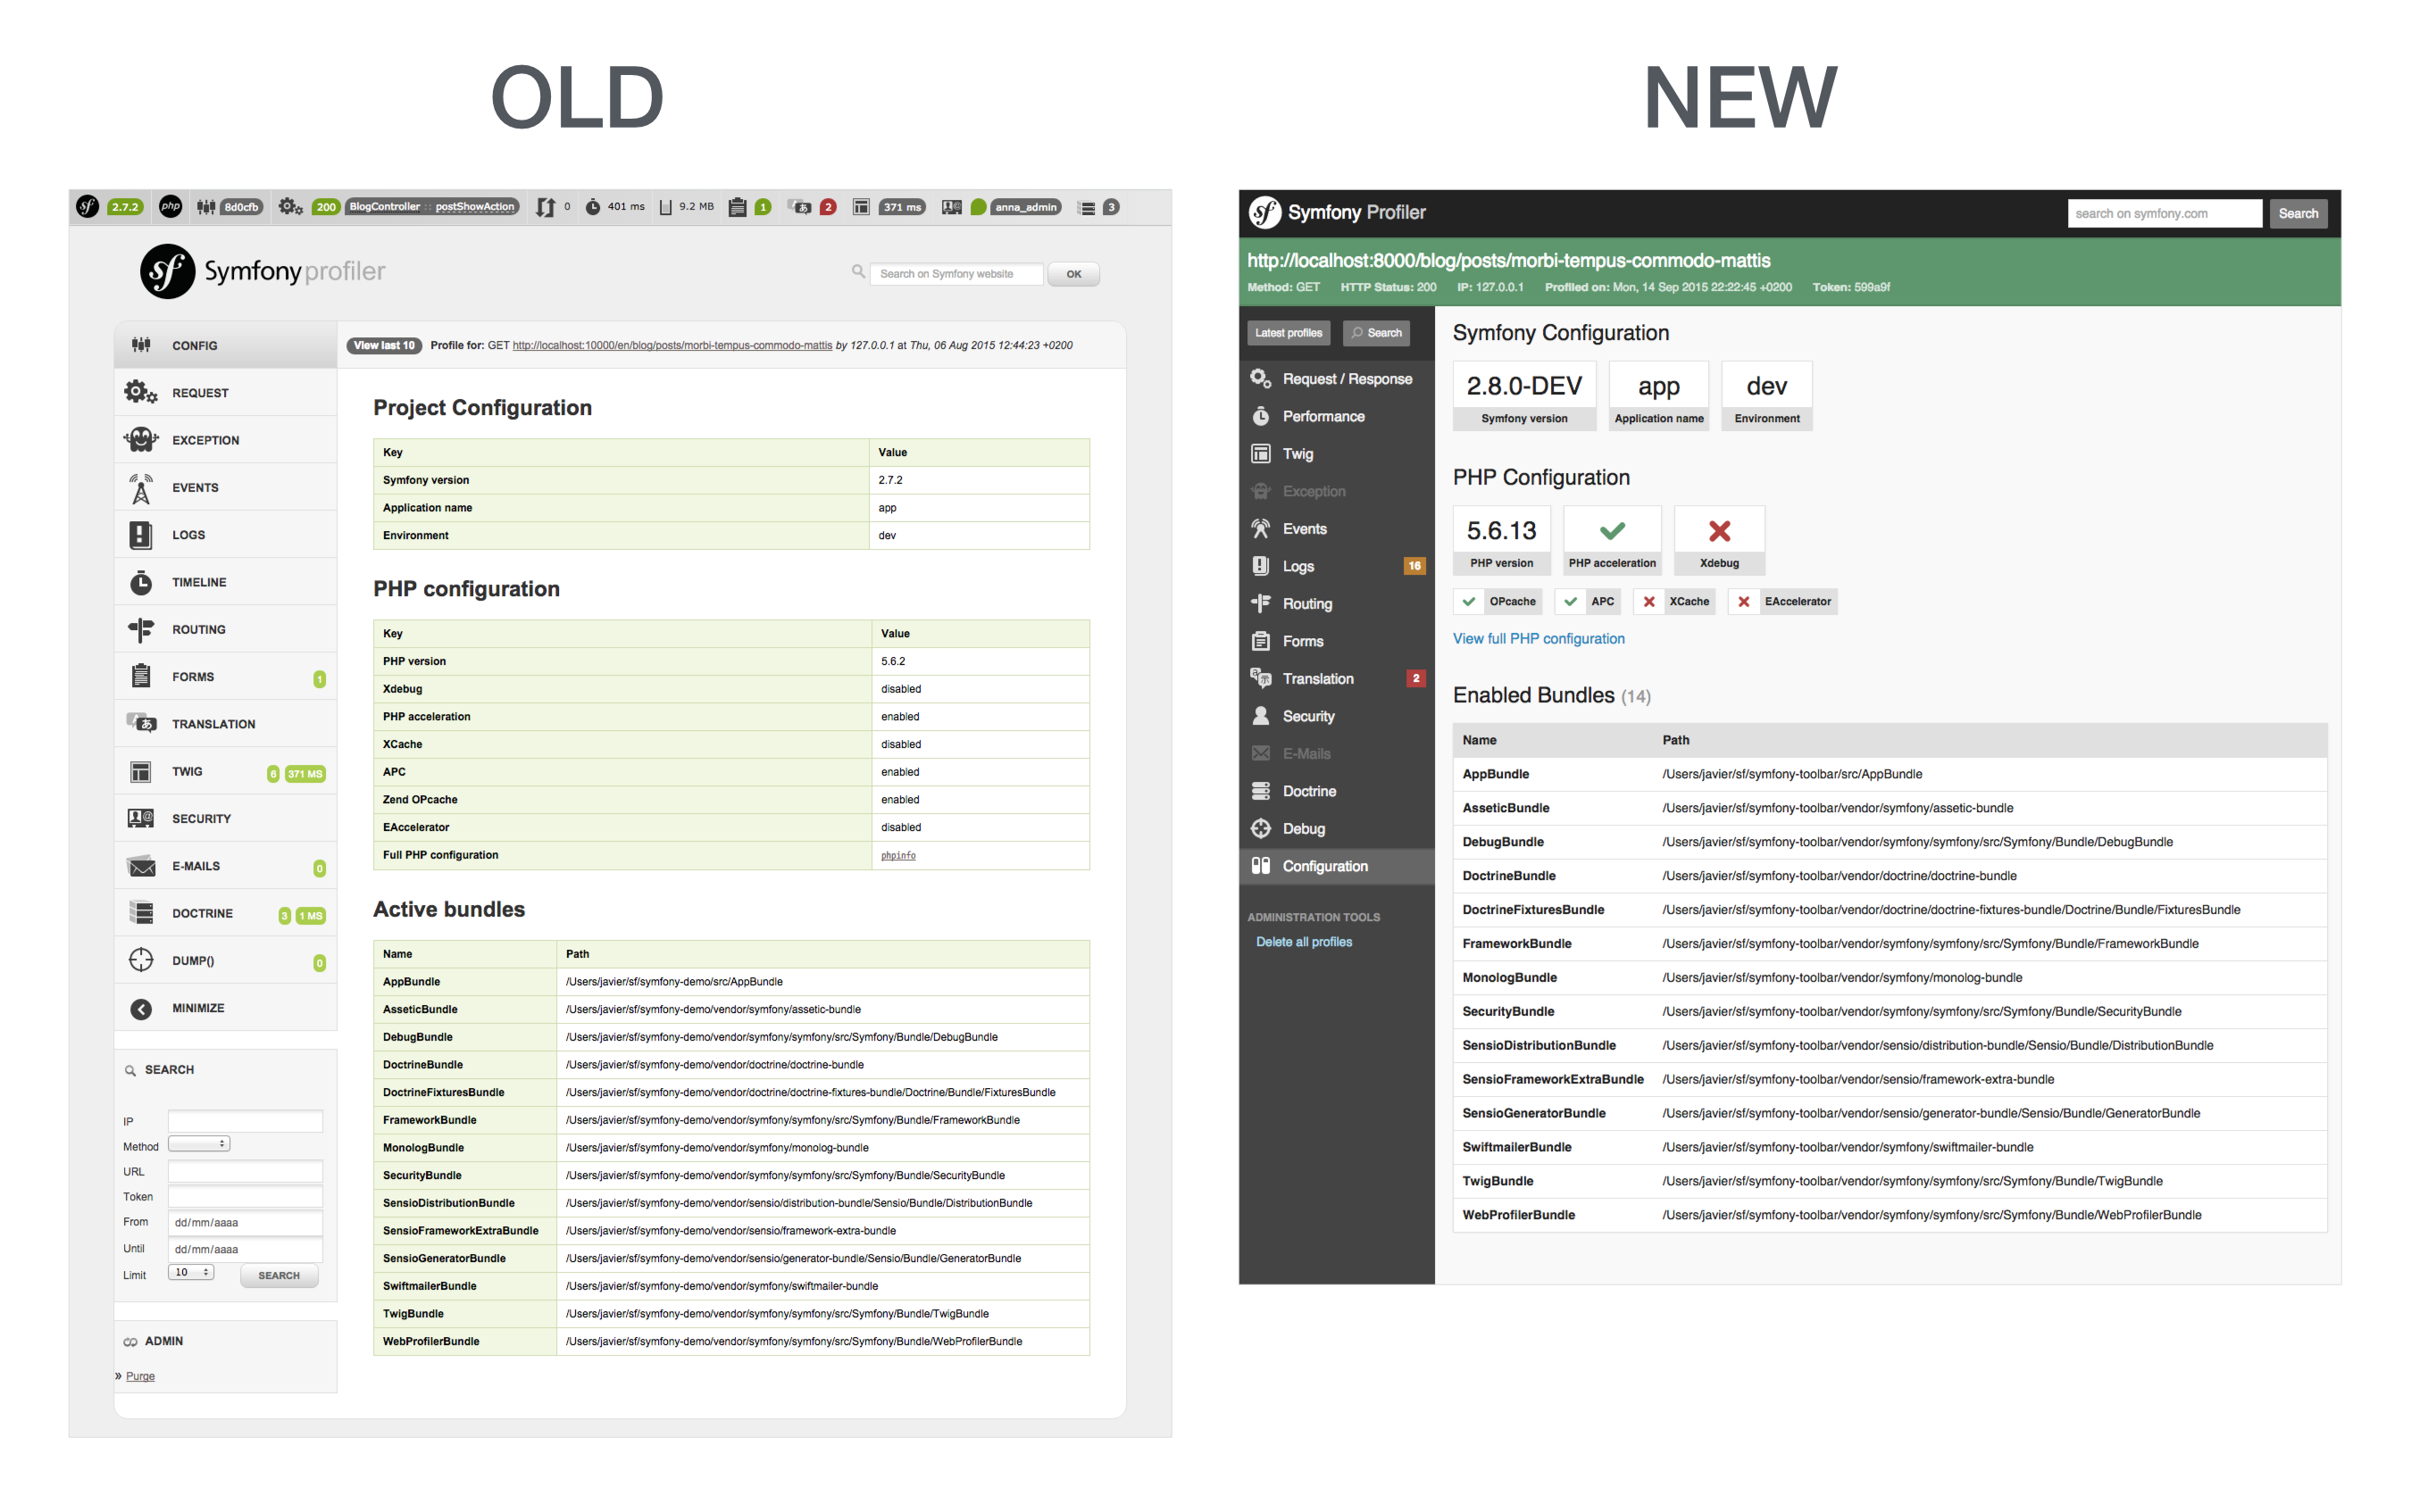The image size is (2411, 1512).
Task: Click the memory icon showing 9.2 MB
Action: click(665, 207)
